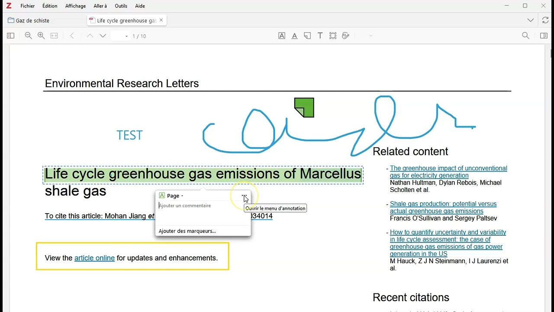
Task: Click the annotation type icon beside Page
Action: (x=162, y=196)
